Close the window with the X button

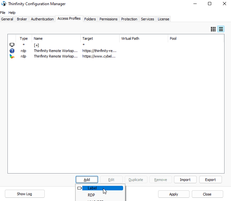tap(225, 4)
